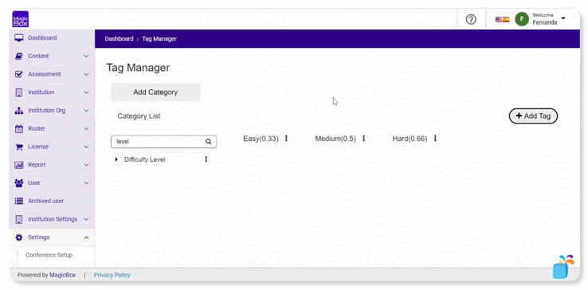Open the Fernanda user dropdown arrow
Image resolution: width=588 pixels, height=290 pixels.
563,18
